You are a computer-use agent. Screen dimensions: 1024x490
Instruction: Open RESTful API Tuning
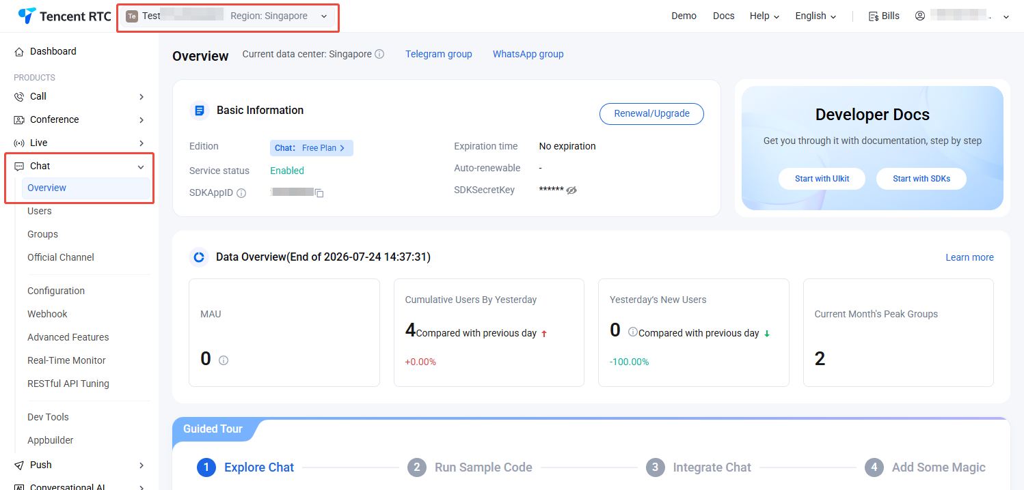coord(68,384)
